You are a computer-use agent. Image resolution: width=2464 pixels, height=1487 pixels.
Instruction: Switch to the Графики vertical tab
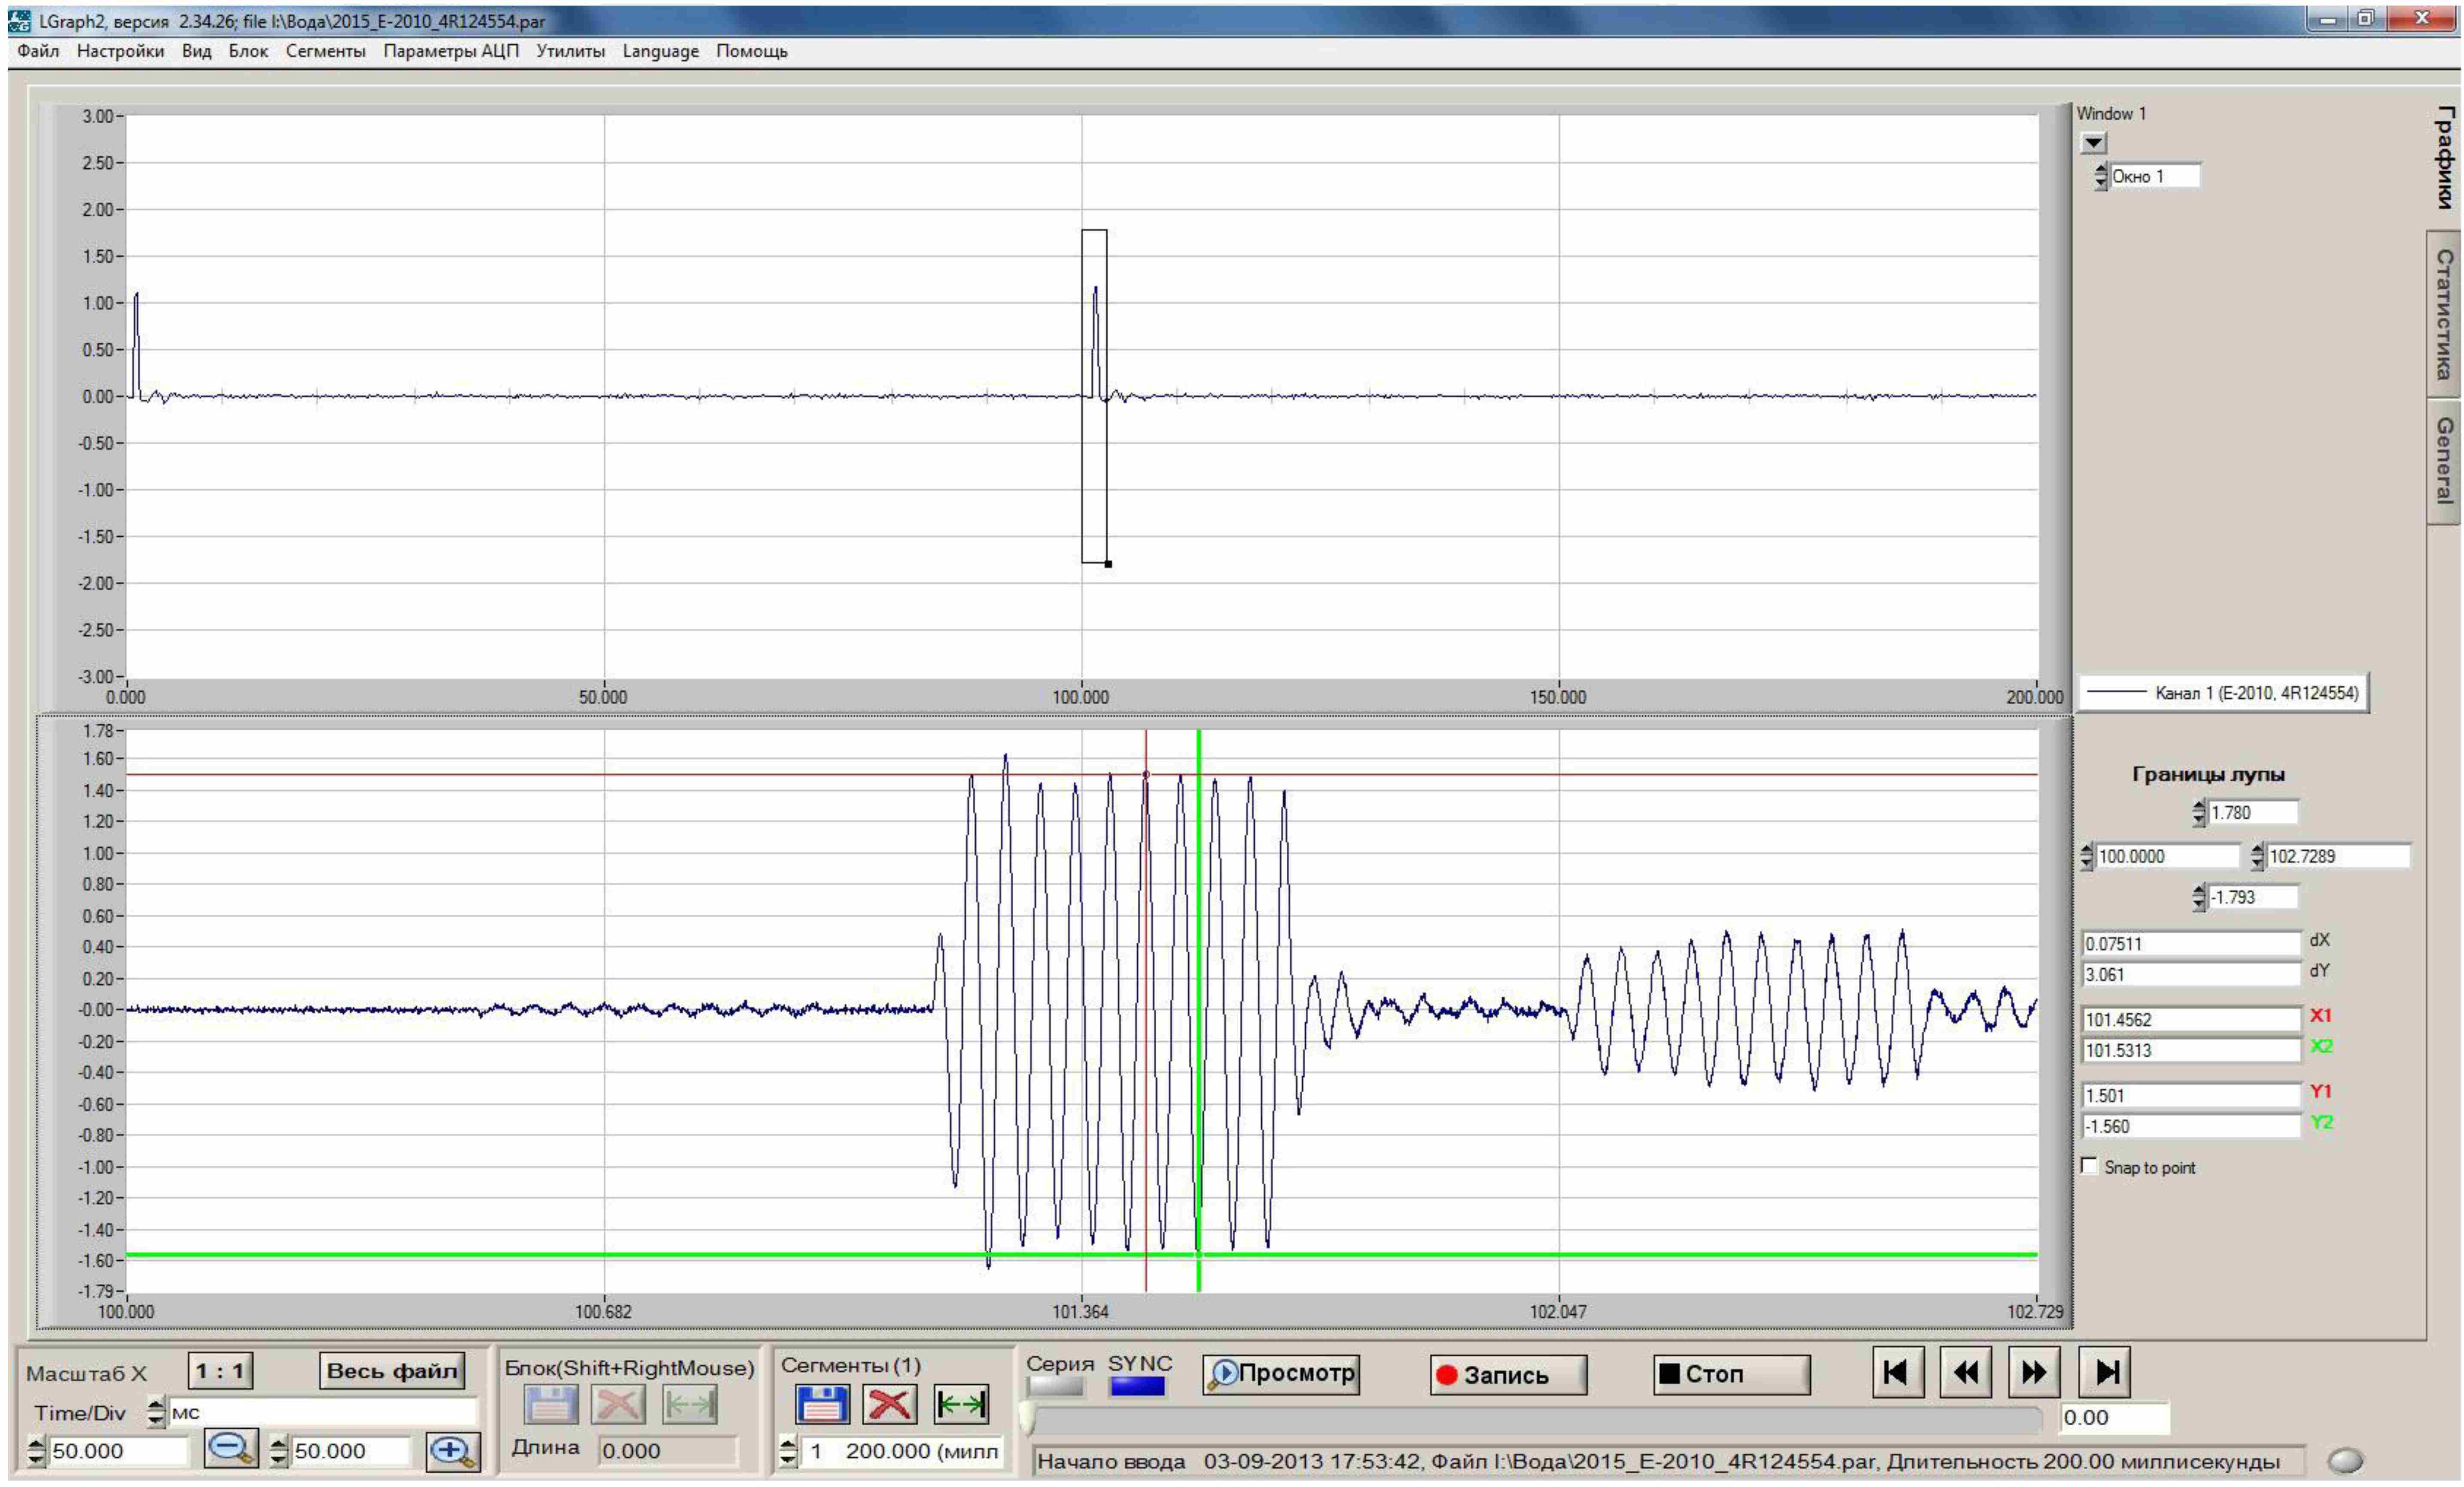2443,158
